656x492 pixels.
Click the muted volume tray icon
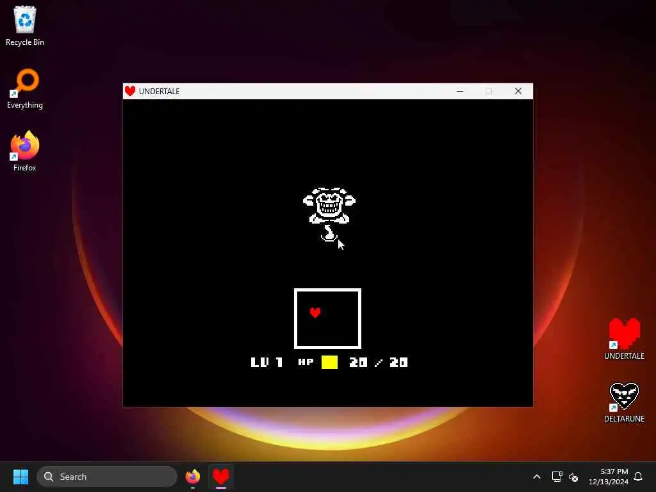coord(573,477)
